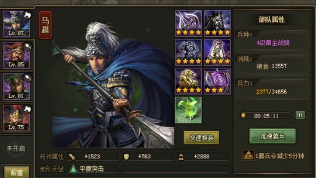This screenshot has width=316, height=178.
Task: Select the golden lion seal equipment slot
Action: (x=188, y=81)
